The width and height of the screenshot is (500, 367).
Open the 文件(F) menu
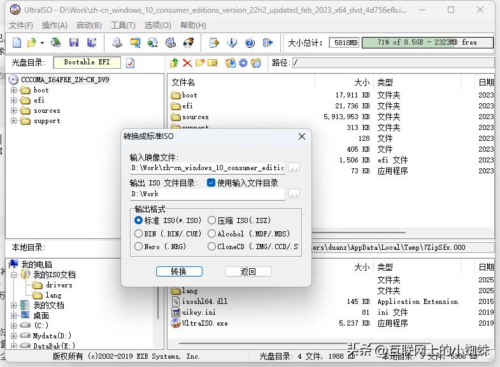click(x=21, y=25)
